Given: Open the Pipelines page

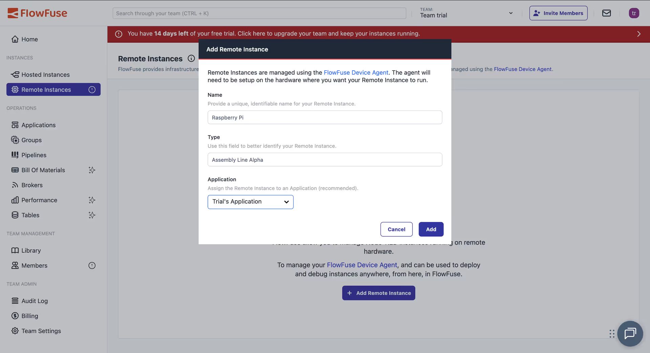Looking at the screenshot, I should click(34, 155).
